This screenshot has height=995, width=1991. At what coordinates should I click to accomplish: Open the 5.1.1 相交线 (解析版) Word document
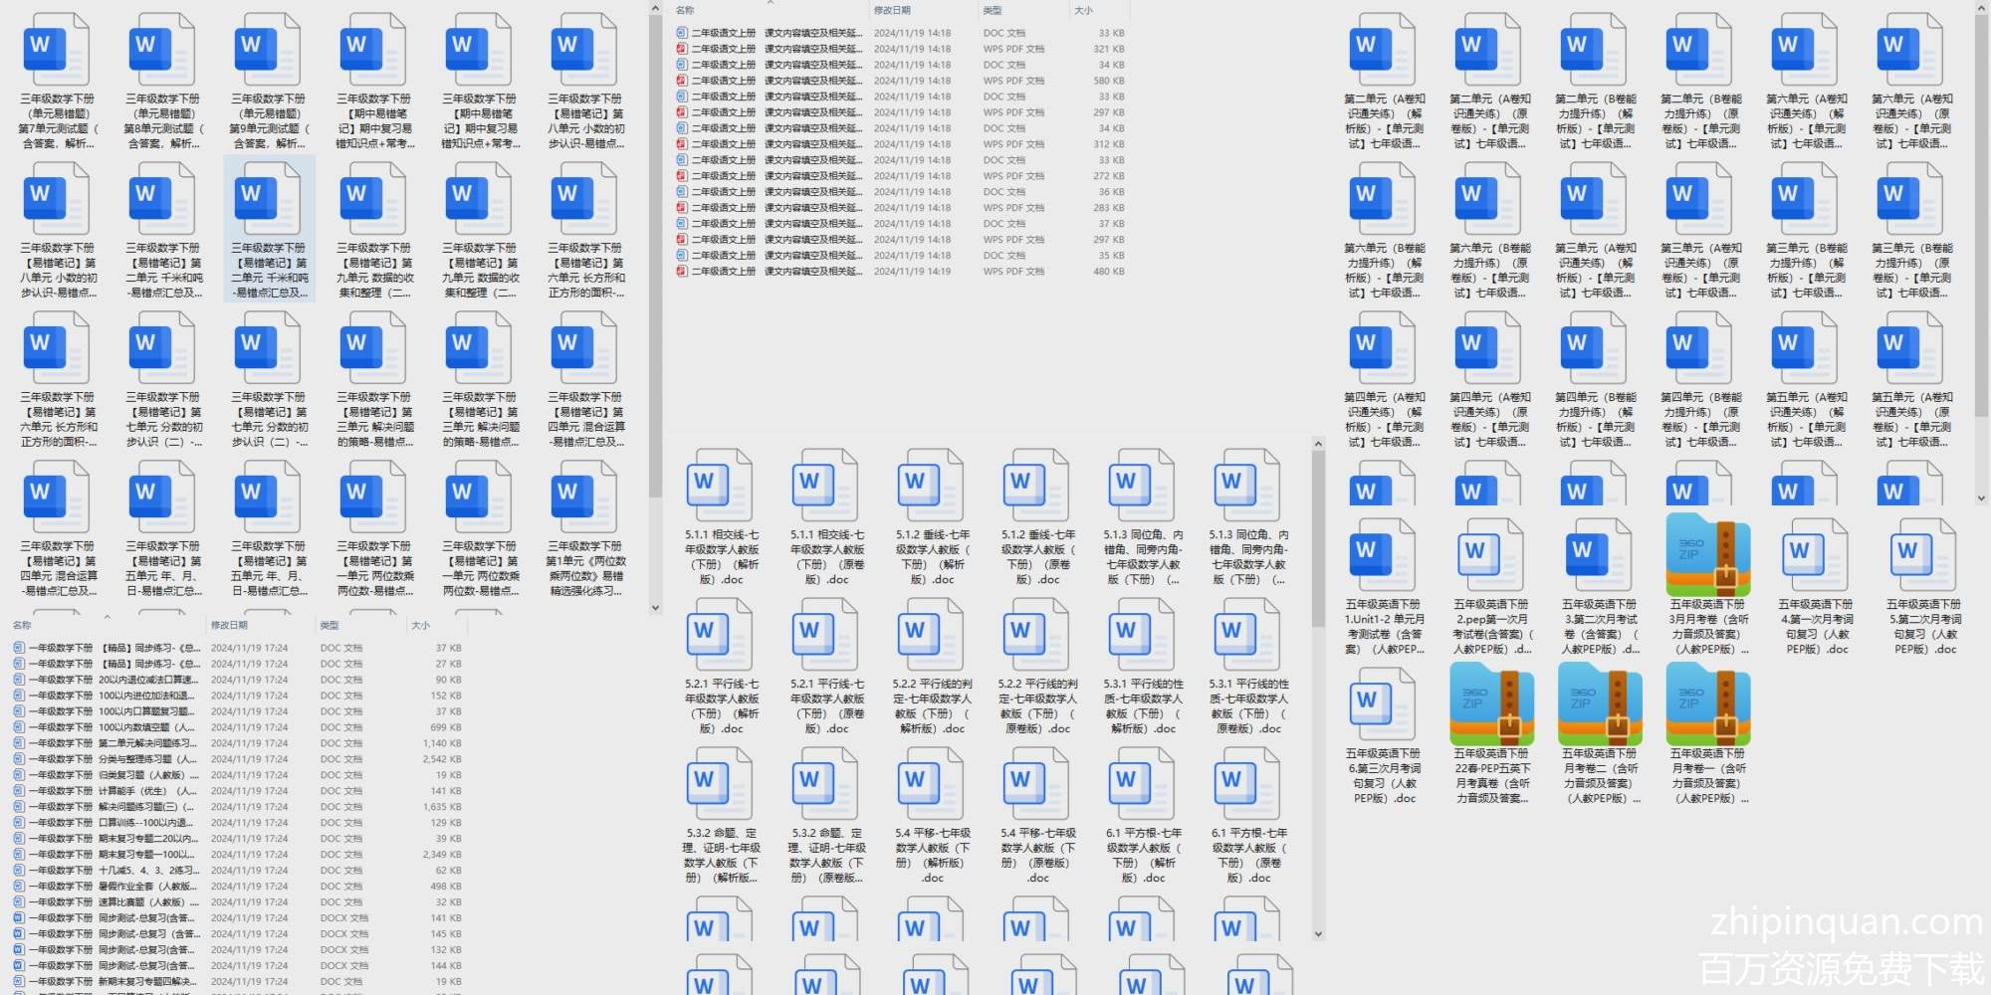point(720,486)
